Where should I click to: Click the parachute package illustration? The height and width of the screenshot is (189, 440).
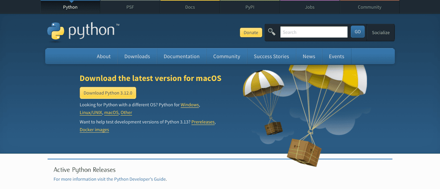click(306, 112)
